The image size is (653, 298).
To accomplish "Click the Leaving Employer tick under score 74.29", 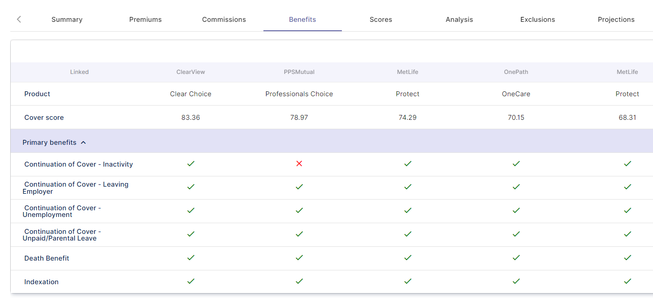I will coord(407,187).
